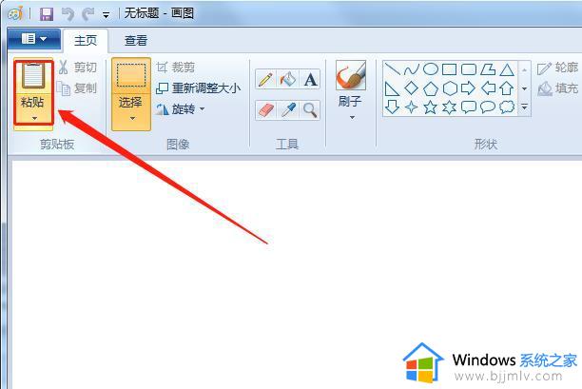Viewport: 582px width, 389px height.
Task: Open the 选择 dropdown arrow
Action: pos(132,118)
